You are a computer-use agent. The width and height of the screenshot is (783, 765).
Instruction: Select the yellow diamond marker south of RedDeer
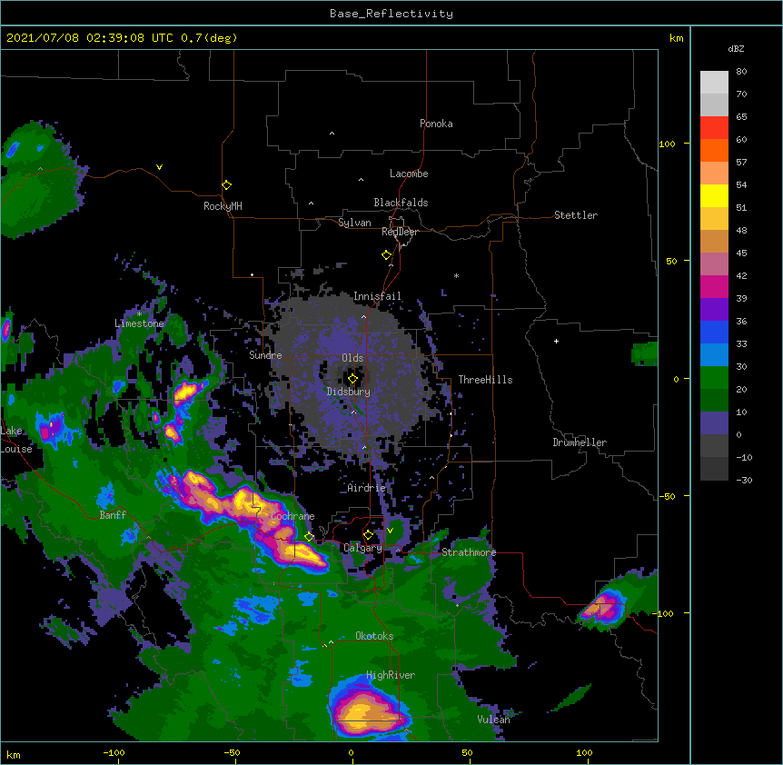point(387,255)
